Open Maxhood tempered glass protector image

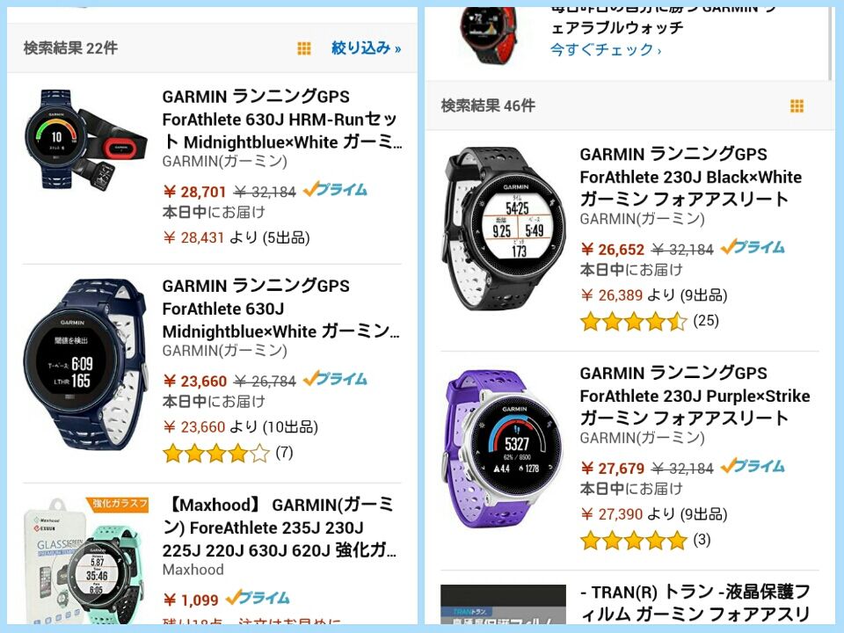tap(86, 560)
